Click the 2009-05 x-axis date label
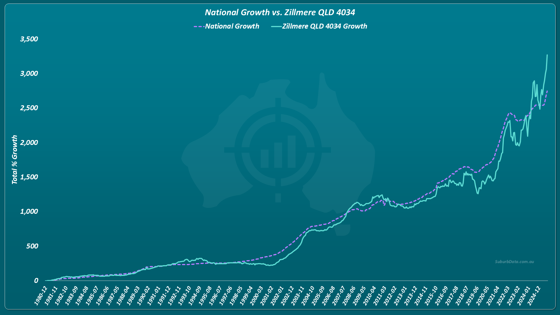Image resolution: width=560 pixels, height=315 pixels. point(359,295)
